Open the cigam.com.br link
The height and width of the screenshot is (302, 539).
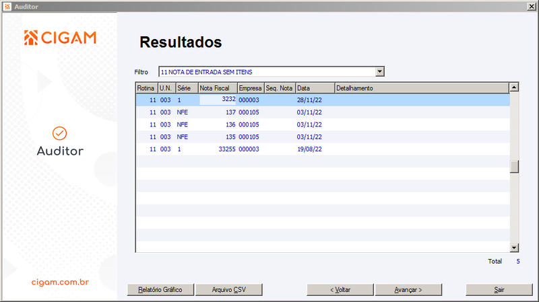pyautogui.click(x=60, y=282)
